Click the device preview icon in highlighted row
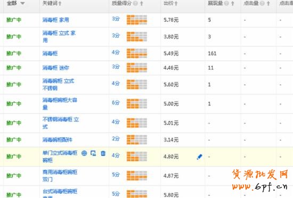 [93, 153]
